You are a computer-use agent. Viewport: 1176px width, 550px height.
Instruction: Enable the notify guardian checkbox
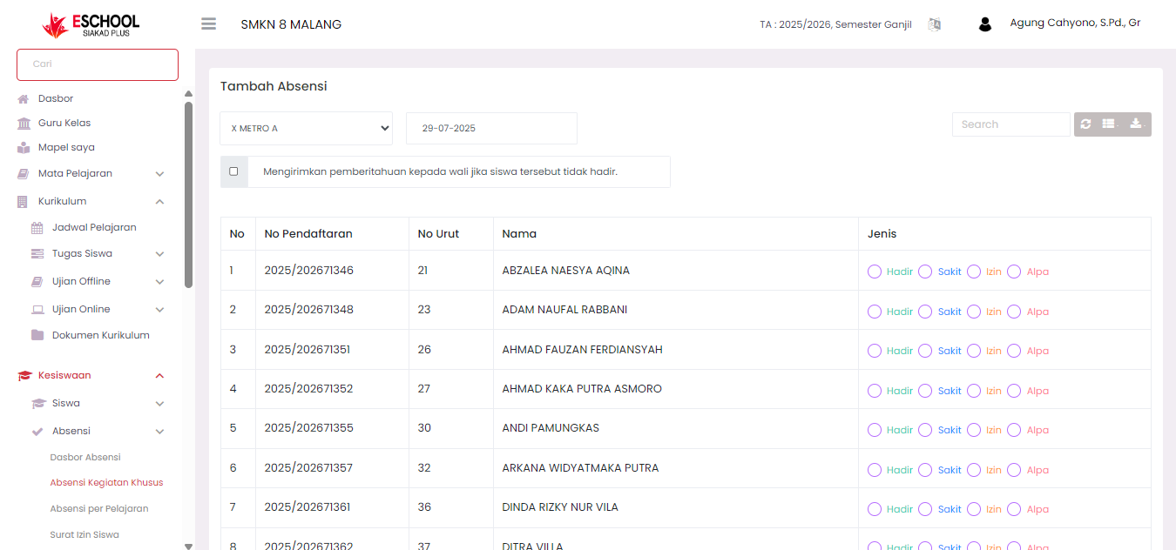pos(233,171)
